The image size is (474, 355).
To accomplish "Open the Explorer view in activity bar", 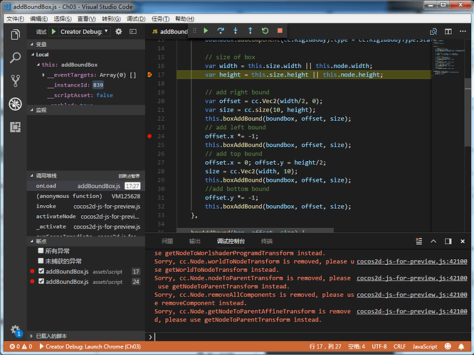I will click(x=14, y=33).
